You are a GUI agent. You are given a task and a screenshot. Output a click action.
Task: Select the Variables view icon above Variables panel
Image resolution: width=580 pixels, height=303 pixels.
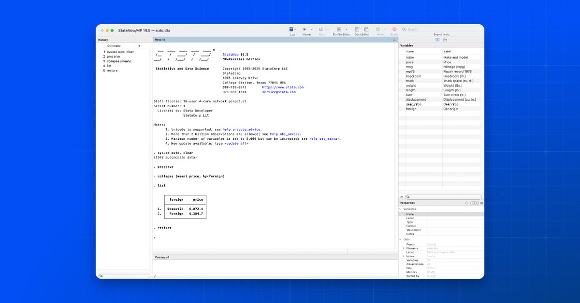point(437,40)
